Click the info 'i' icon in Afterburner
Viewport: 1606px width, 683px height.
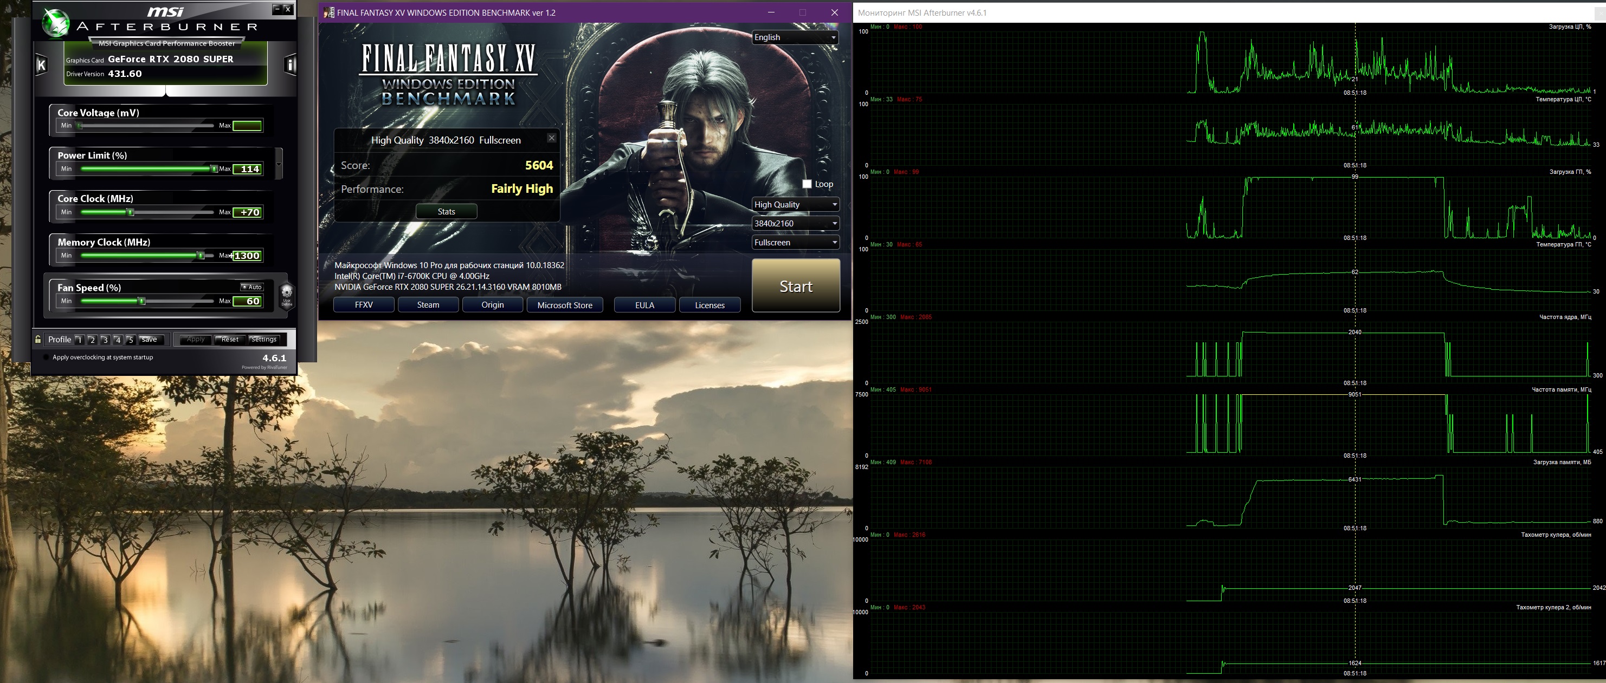[290, 64]
